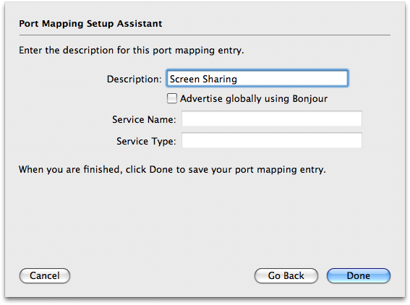Click the 'Service Name:' label

[144, 120]
